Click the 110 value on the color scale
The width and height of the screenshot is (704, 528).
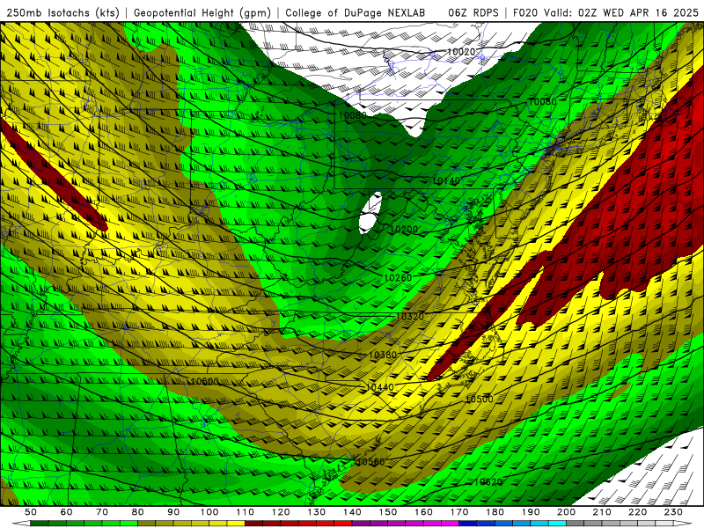pyautogui.click(x=246, y=512)
